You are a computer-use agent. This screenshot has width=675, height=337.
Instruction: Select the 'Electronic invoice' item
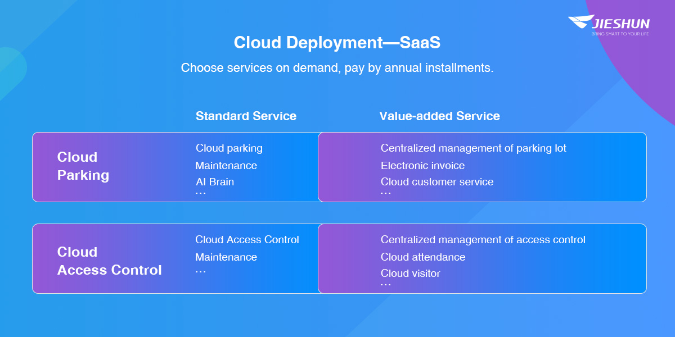(423, 166)
